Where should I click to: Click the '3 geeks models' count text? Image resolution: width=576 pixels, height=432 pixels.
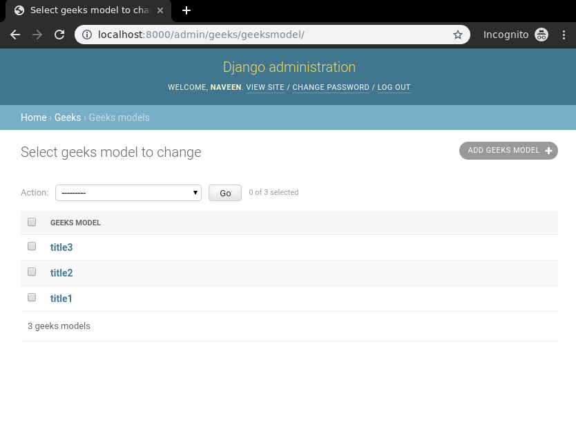click(59, 326)
